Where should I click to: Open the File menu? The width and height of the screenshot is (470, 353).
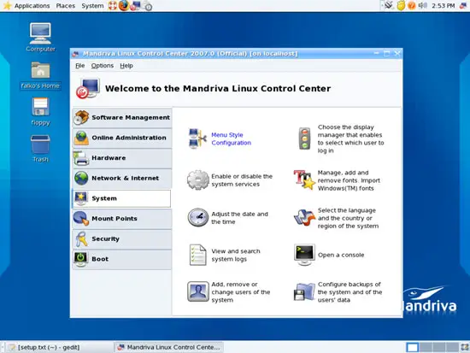coord(80,66)
